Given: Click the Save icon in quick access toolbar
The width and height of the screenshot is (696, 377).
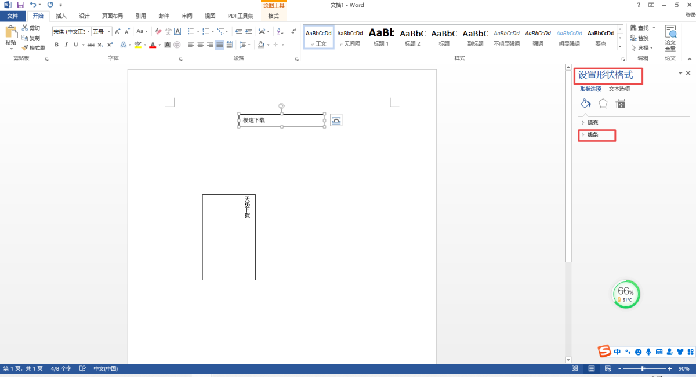Looking at the screenshot, I should point(20,5).
